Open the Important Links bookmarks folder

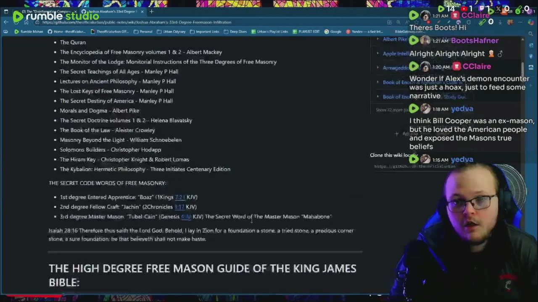[x=204, y=31]
